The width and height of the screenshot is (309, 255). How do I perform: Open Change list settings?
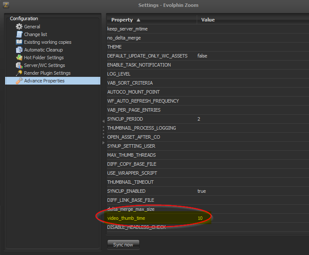click(36, 34)
